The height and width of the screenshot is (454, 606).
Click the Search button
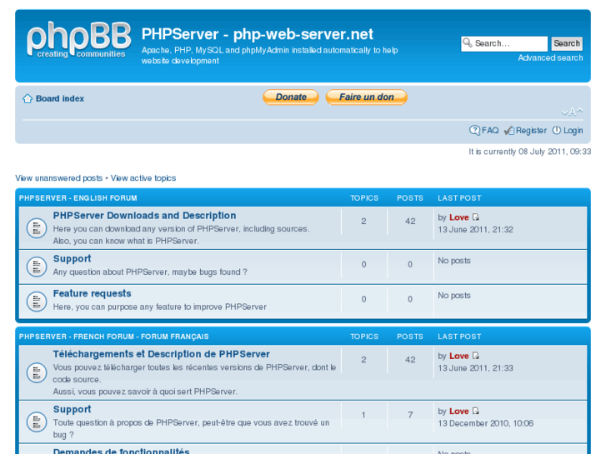pyautogui.click(x=567, y=43)
